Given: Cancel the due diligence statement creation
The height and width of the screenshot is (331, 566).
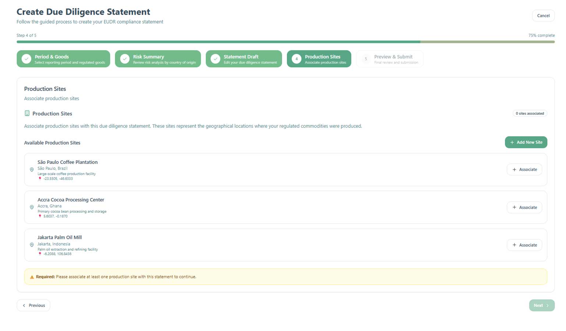Looking at the screenshot, I should tap(543, 15).
